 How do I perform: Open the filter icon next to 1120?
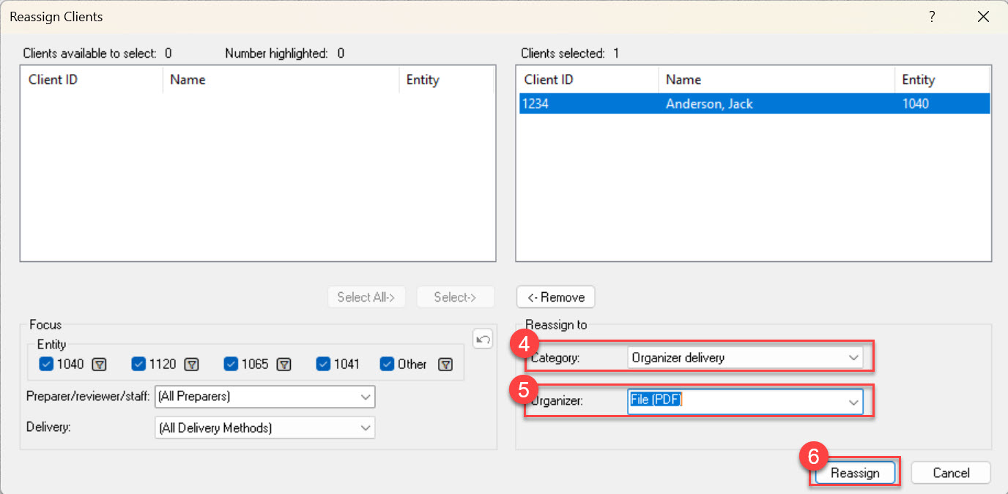click(191, 364)
